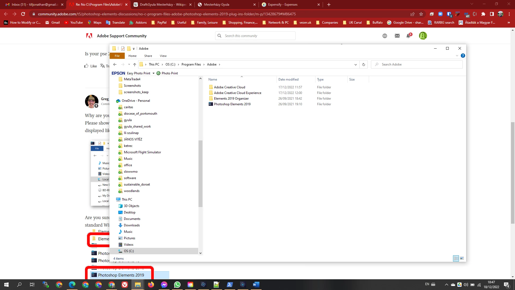Viewport: 515px width, 290px height.
Task: Click the navigation pane scrollbar thumb
Action: [x=200, y=173]
